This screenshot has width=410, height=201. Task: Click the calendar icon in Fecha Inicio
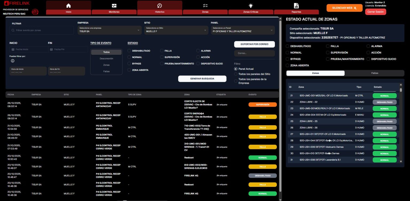(13, 49)
